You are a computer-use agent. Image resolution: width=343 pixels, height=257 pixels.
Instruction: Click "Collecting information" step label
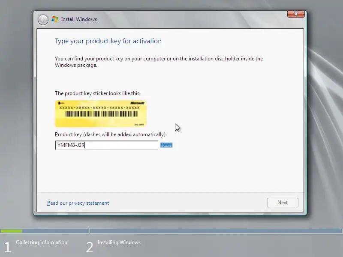pyautogui.click(x=42, y=242)
